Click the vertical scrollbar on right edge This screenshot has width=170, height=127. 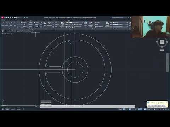click(168, 62)
